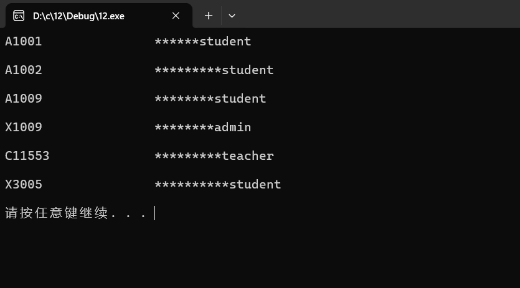Click the console icon in the tab
The image size is (520, 288).
click(x=19, y=16)
